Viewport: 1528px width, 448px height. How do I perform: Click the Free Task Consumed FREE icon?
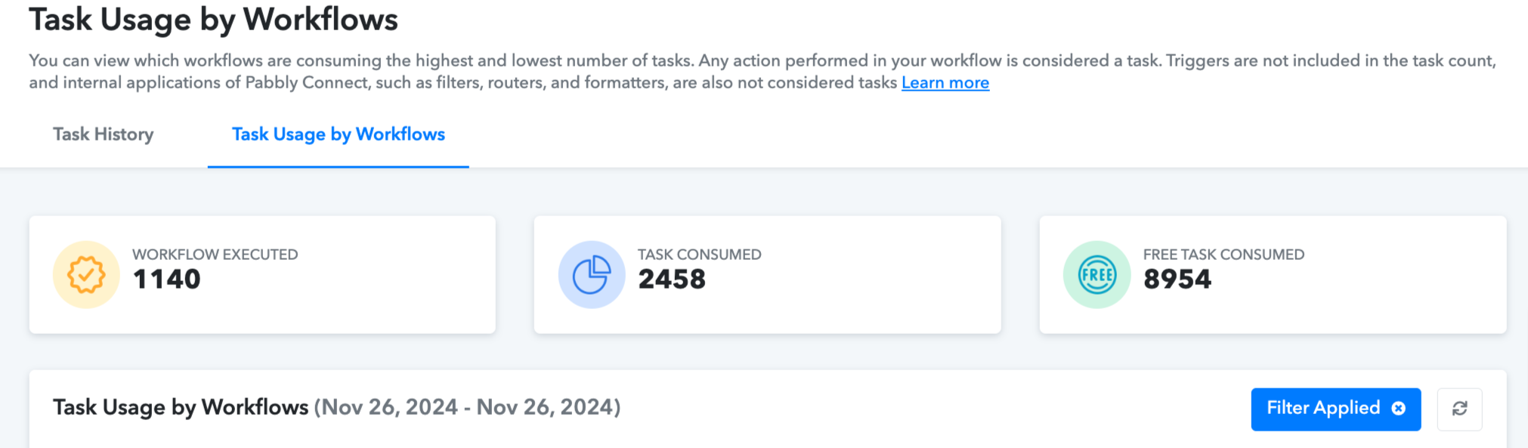(x=1097, y=274)
